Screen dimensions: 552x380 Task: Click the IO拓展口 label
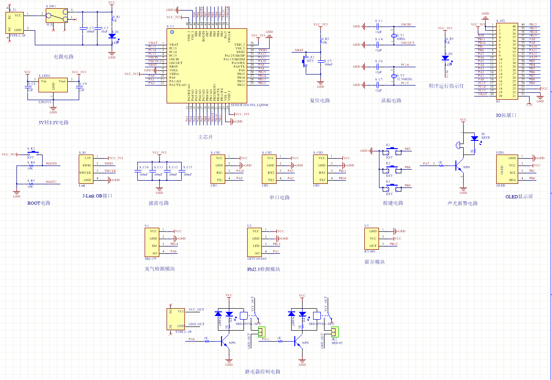coord(506,115)
